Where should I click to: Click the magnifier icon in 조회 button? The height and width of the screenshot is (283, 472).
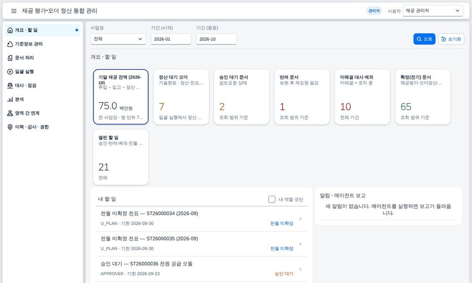click(419, 39)
